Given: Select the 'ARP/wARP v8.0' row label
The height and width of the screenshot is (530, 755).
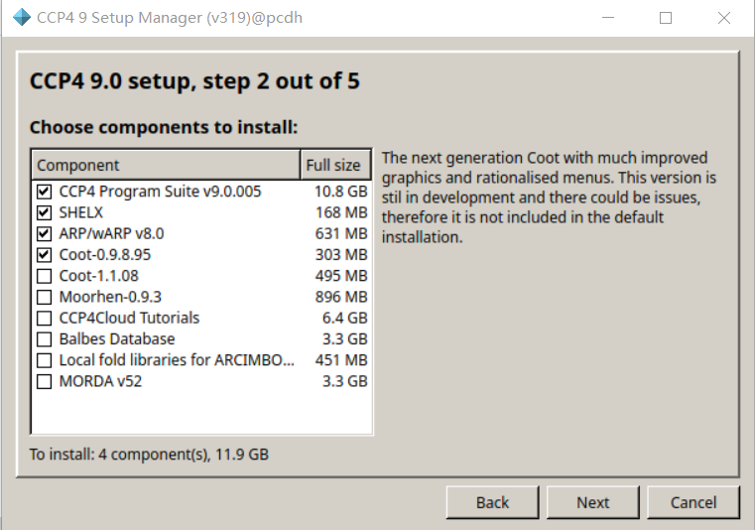Looking at the screenshot, I should pos(111,233).
